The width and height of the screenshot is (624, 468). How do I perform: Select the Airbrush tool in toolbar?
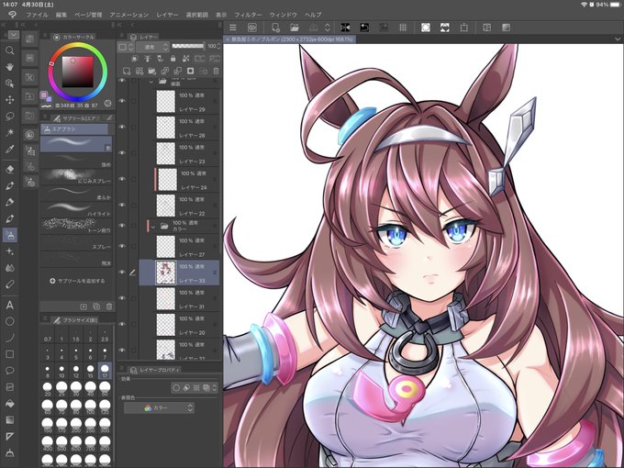(x=10, y=235)
